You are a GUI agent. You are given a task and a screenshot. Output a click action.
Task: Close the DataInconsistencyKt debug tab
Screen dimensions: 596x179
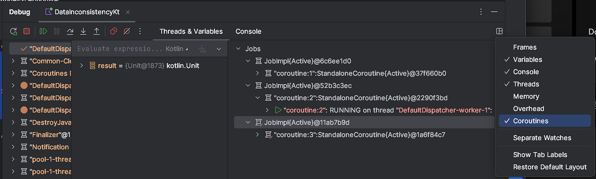tap(128, 12)
